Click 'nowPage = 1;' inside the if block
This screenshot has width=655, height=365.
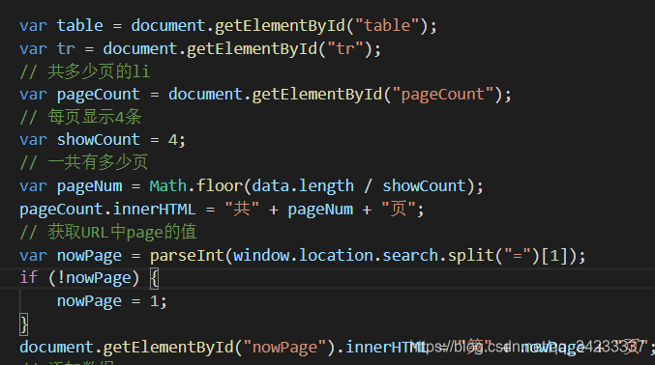[112, 301]
